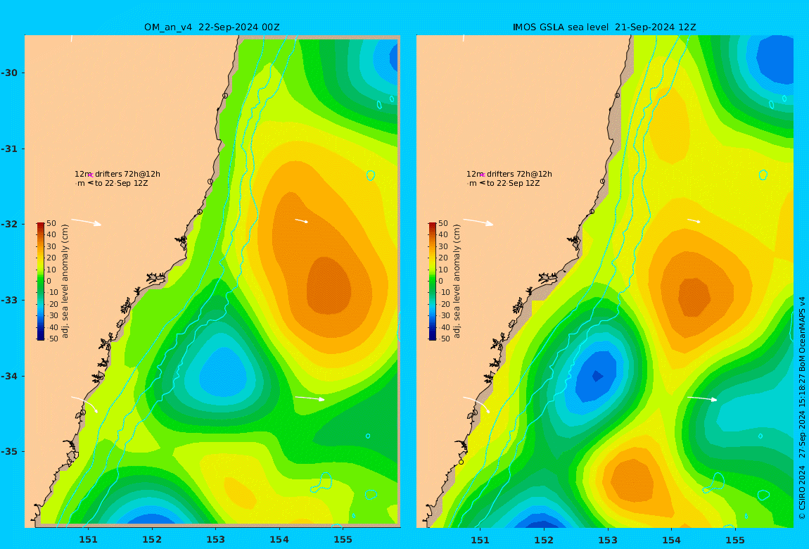Click 'to 22 Sep 12Z' in the left legend
809x549 pixels.
(x=121, y=183)
